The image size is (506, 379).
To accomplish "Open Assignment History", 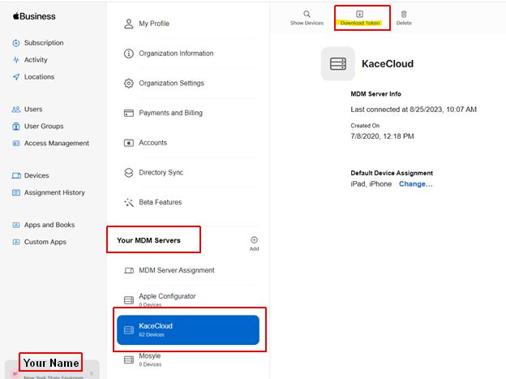I will 55,193.
